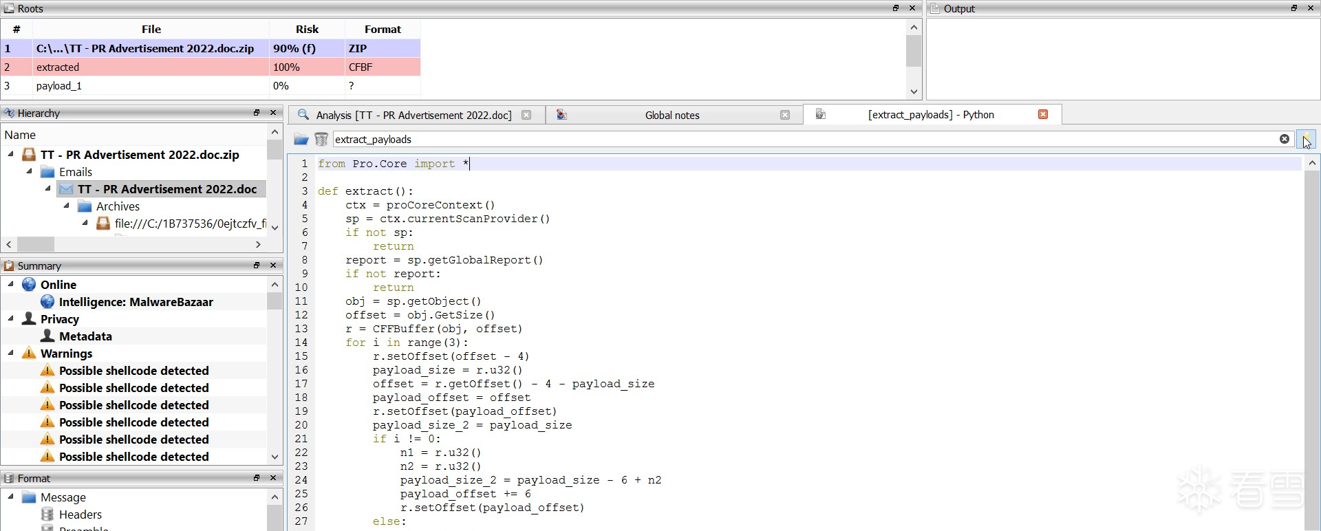Float the Summary panel
The image size is (1321, 531).
(257, 265)
